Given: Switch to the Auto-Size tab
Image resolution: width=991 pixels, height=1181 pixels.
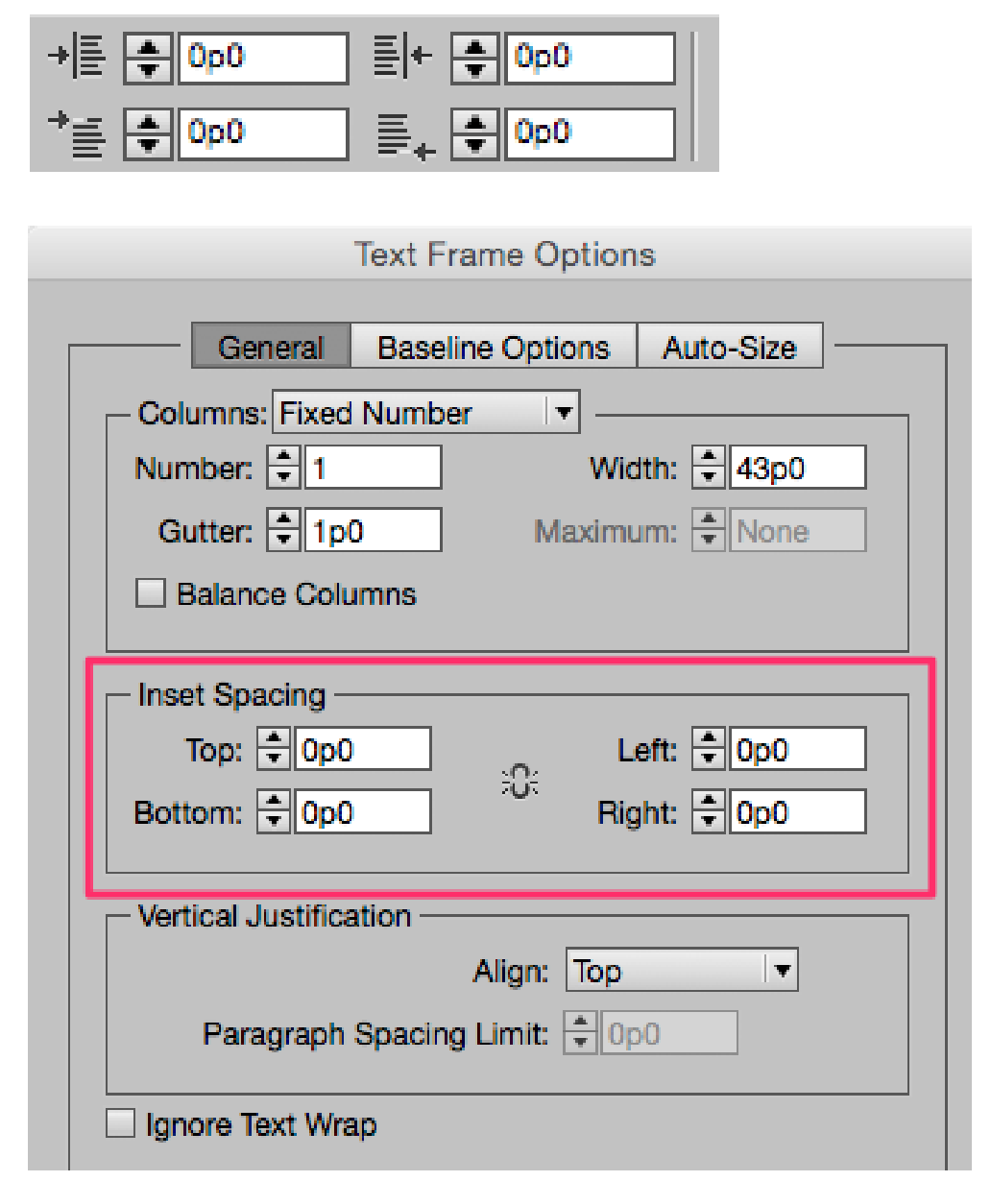Looking at the screenshot, I should pyautogui.click(x=730, y=348).
